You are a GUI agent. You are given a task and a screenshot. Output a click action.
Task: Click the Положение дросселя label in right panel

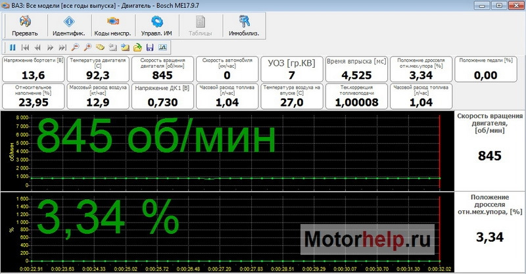[490, 204]
